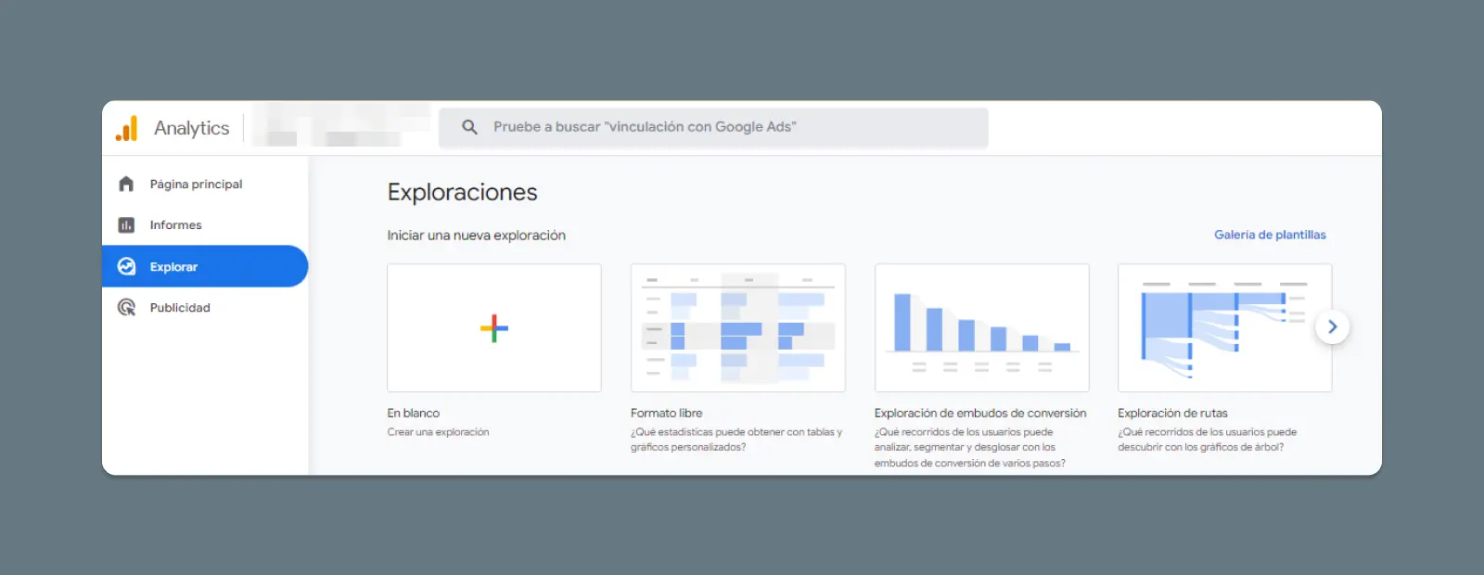Choose the Exploración de rutas thumbnail
This screenshot has height=575, width=1484.
click(x=1224, y=327)
